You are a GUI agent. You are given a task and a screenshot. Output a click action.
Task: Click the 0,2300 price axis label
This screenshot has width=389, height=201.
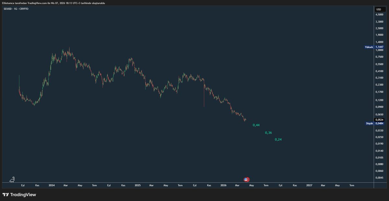point(380,84)
